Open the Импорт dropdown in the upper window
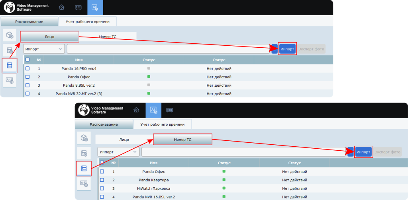408x200 pixels. click(44, 49)
